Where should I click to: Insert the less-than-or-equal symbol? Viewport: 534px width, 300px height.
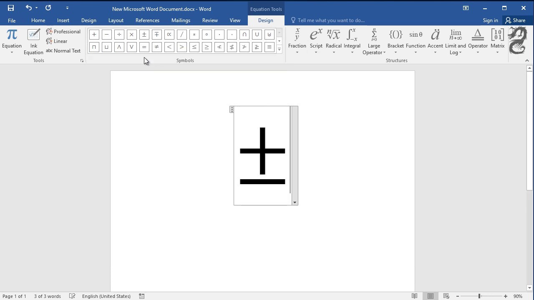194,47
